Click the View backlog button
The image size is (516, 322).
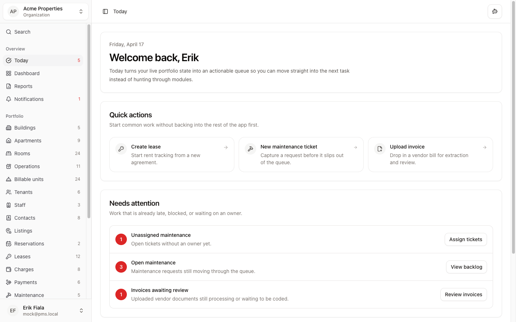[466, 267]
